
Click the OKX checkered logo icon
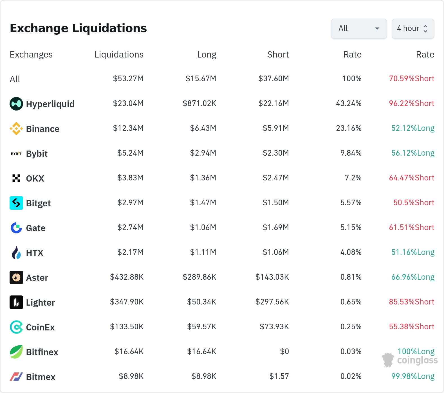16,178
